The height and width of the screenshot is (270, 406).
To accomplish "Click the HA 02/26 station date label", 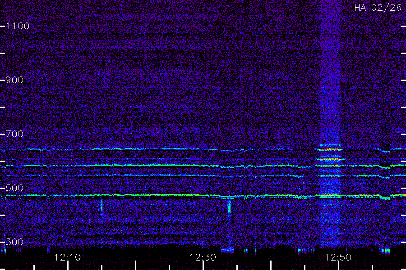I will 378,8.
